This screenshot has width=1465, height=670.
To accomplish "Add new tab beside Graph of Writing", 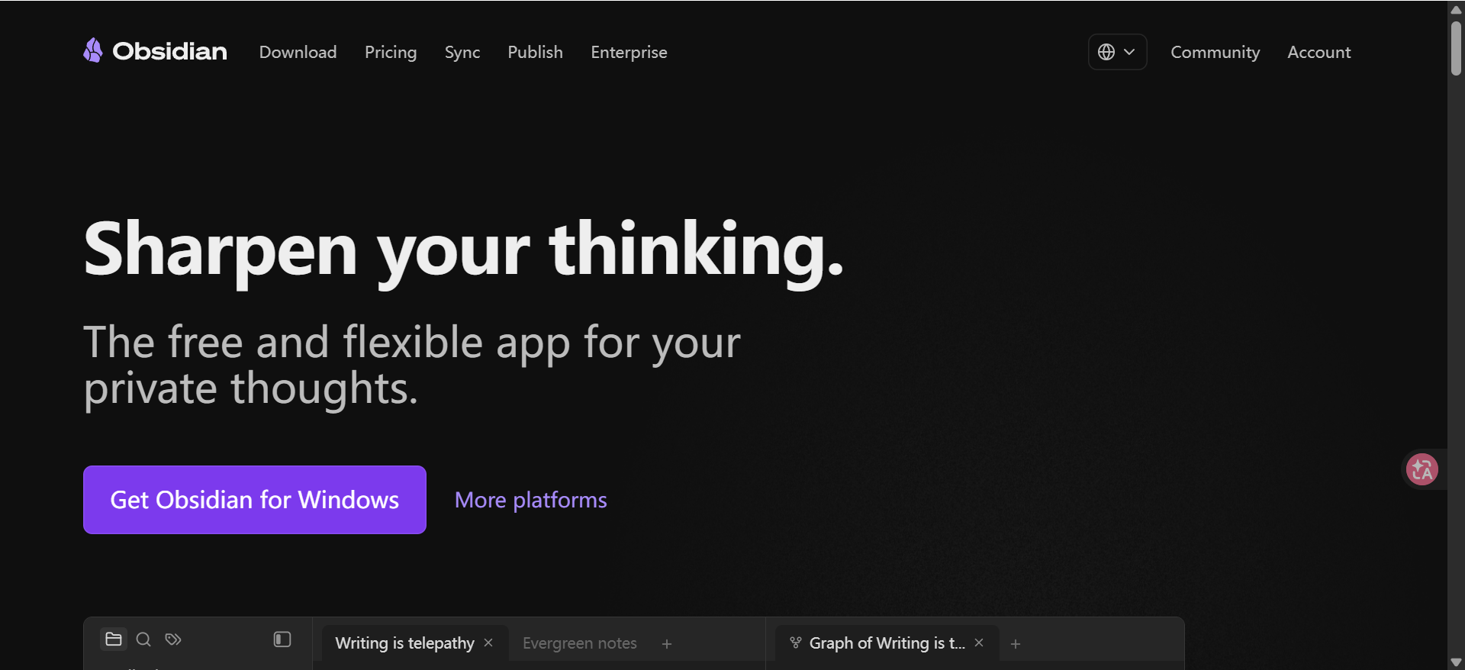I will pos(1016,644).
